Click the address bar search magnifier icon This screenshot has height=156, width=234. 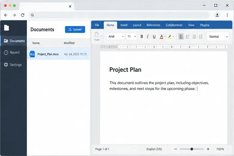(32, 15)
